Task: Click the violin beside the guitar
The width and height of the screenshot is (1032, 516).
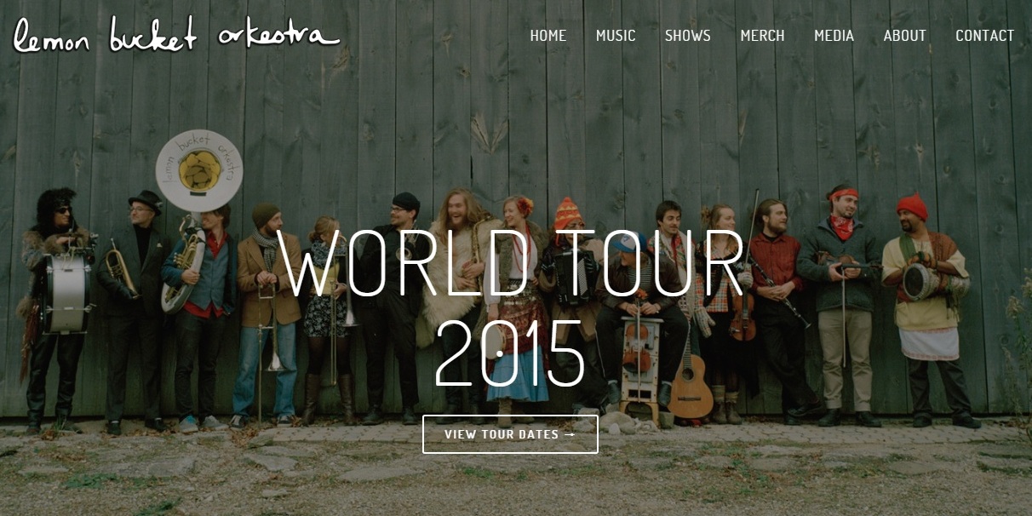Action: click(x=742, y=311)
